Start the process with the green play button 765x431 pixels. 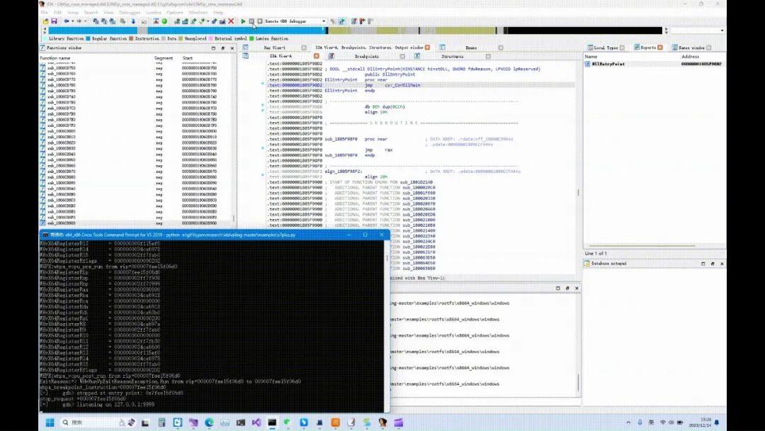coord(244,21)
